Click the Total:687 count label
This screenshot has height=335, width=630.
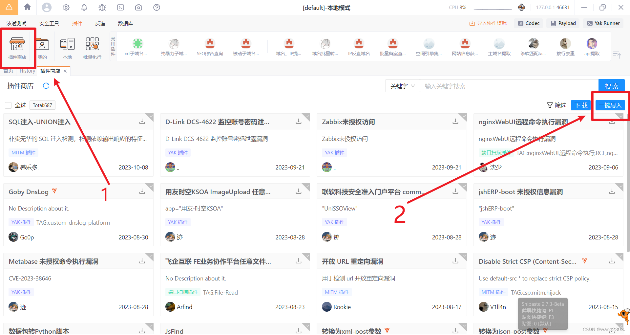[x=42, y=105]
